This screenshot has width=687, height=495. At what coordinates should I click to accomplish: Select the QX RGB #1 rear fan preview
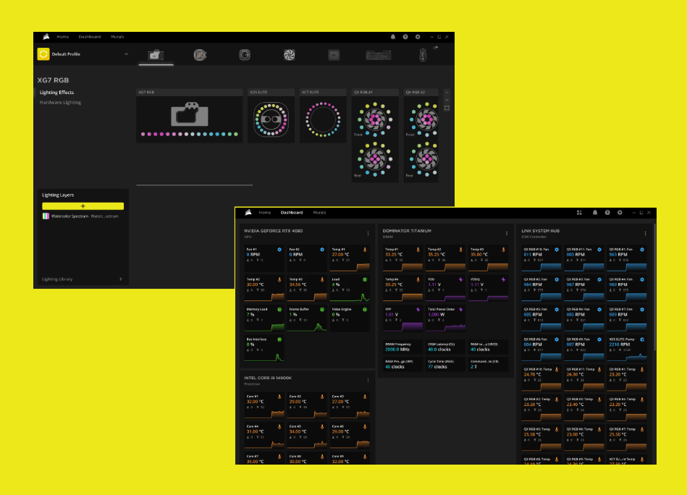375,159
